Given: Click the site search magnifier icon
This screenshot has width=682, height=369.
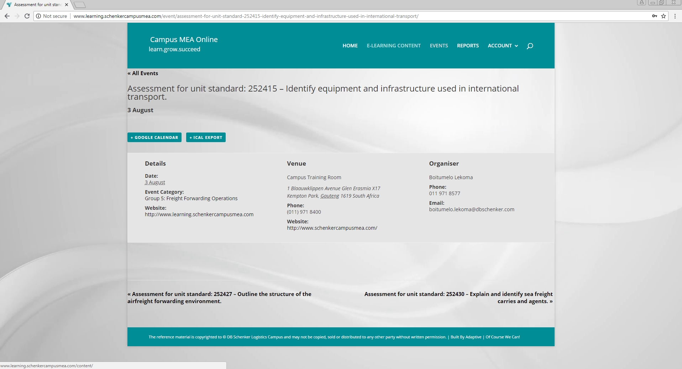Looking at the screenshot, I should point(530,46).
